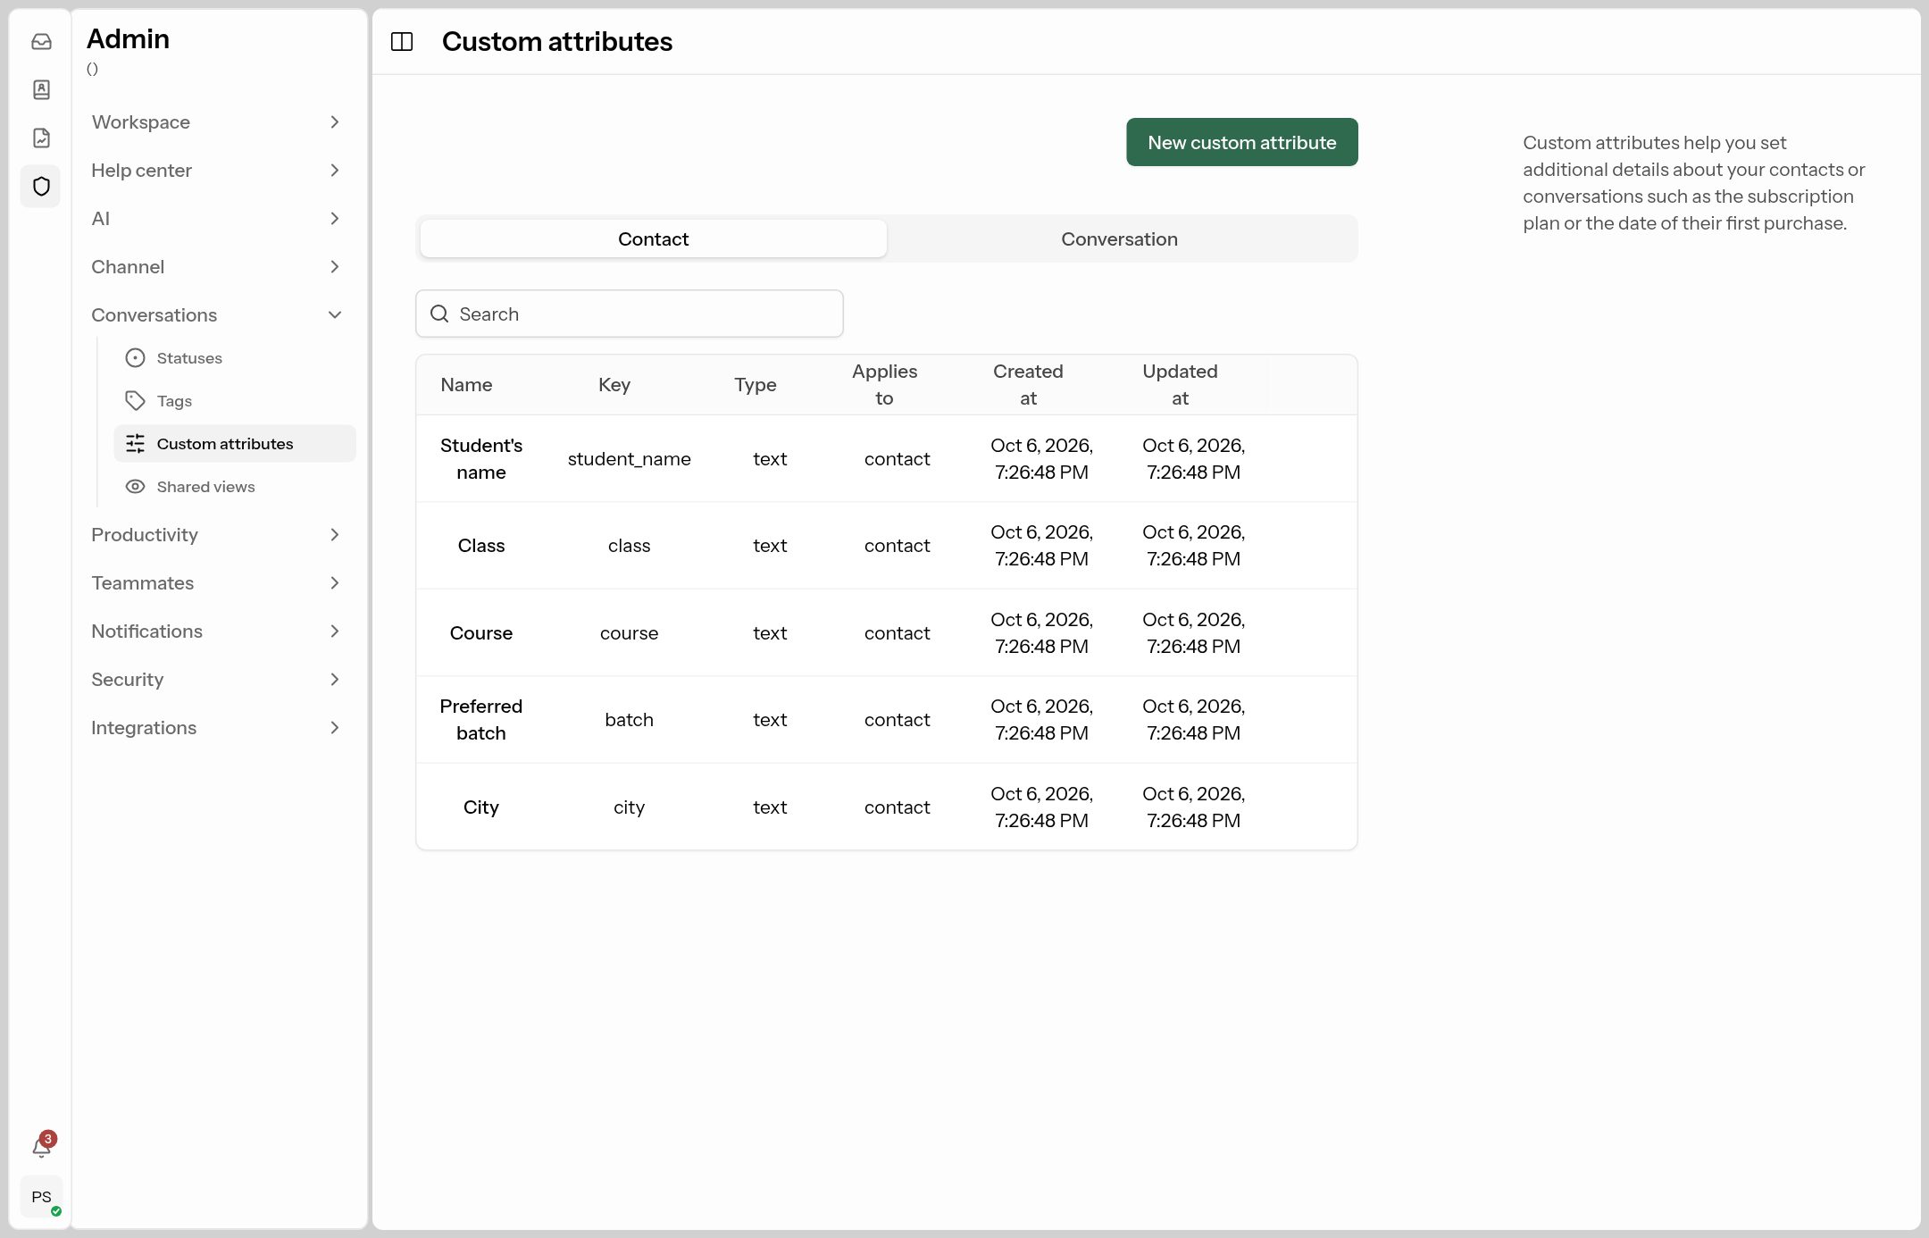The width and height of the screenshot is (1929, 1238).
Task: Click the Key column header
Action: (614, 385)
